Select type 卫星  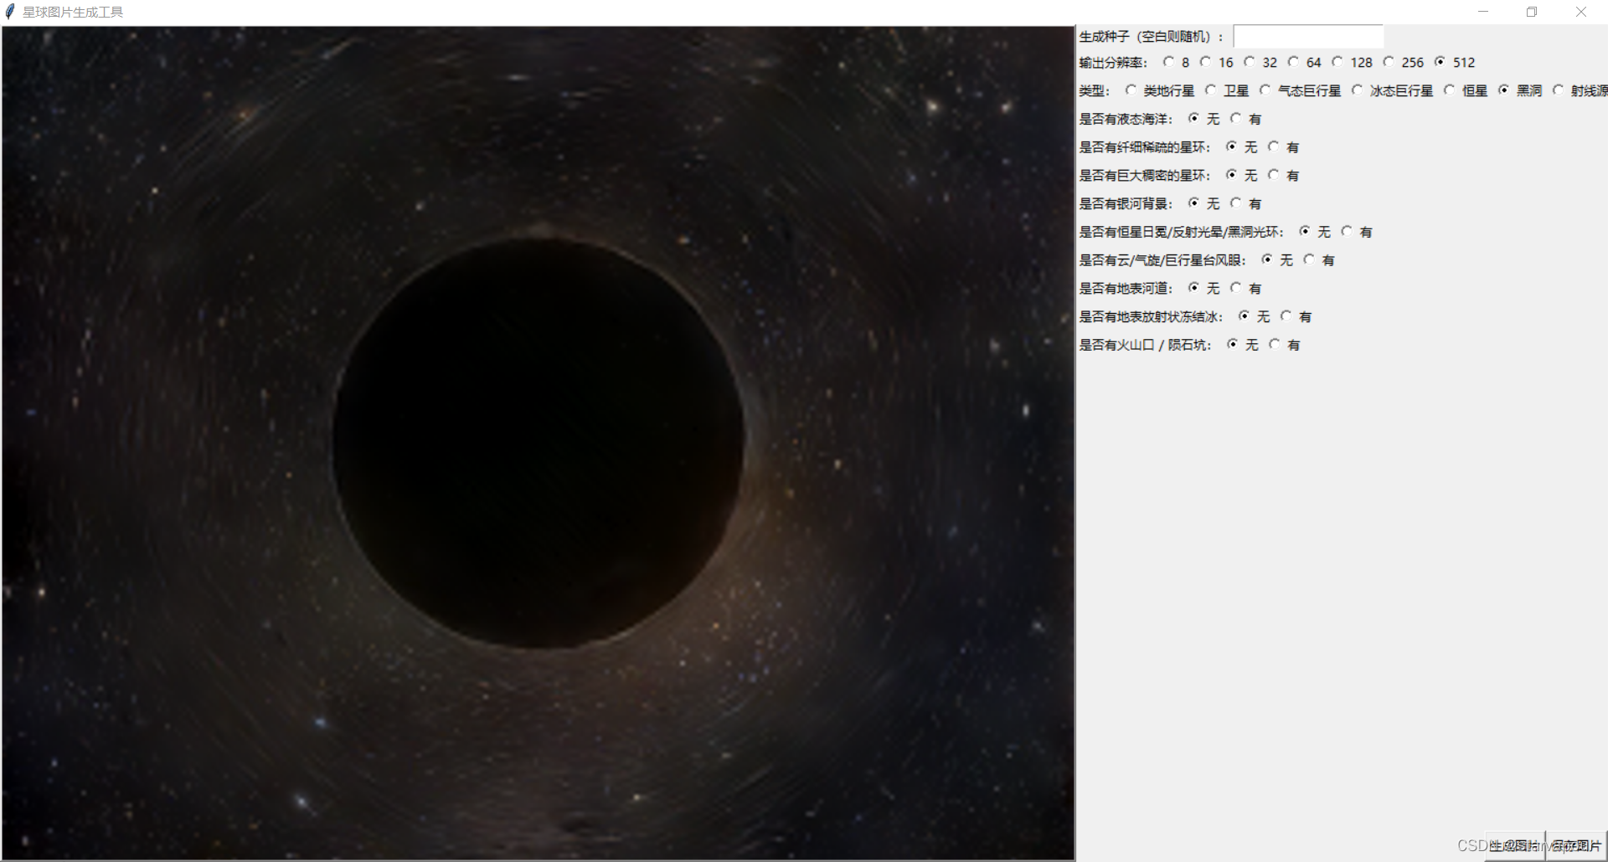pos(1211,90)
